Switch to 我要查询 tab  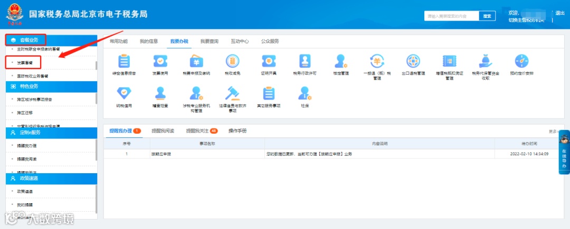click(x=210, y=41)
